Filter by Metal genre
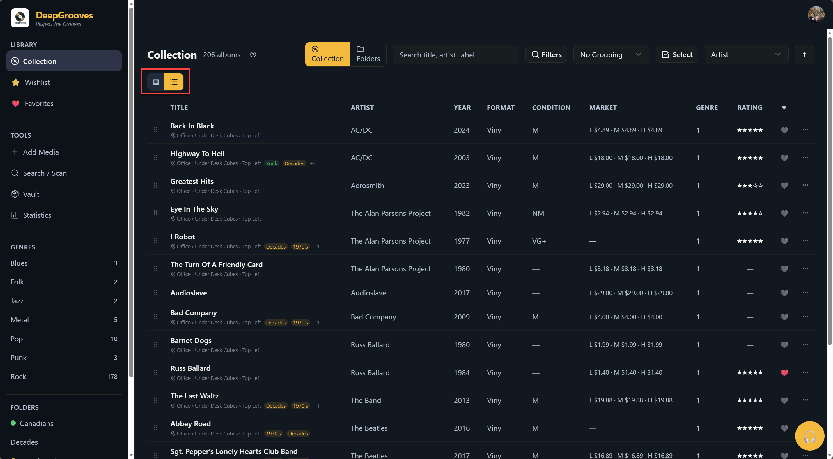Viewport: 833px width, 459px height. [64, 319]
